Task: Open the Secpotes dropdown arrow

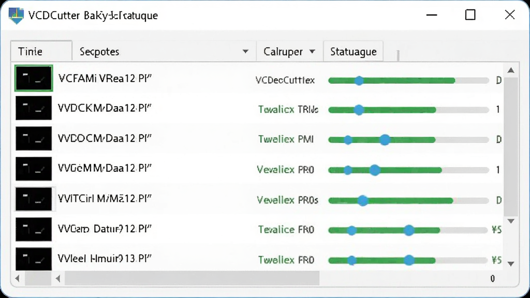Action: click(x=245, y=52)
